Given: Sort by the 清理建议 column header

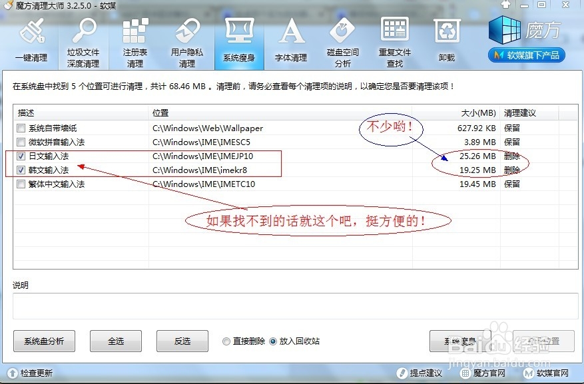Looking at the screenshot, I should (x=529, y=112).
